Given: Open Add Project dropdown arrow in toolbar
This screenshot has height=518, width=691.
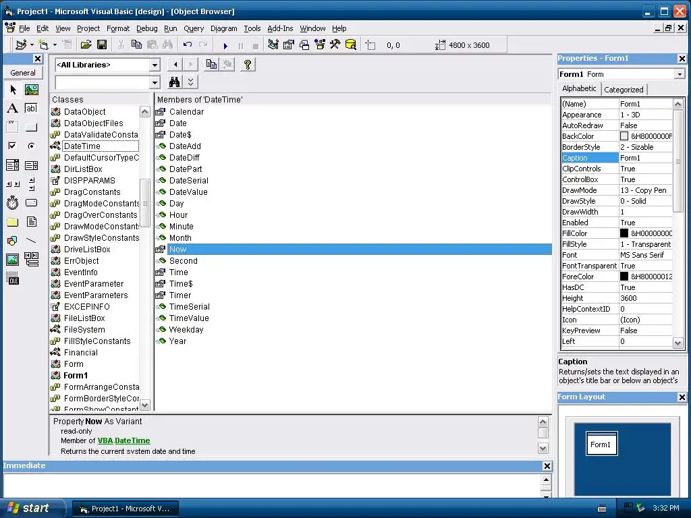Looking at the screenshot, I should [x=32, y=45].
